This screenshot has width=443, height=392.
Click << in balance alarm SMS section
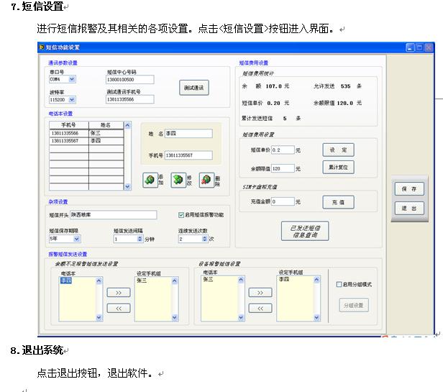pos(118,308)
